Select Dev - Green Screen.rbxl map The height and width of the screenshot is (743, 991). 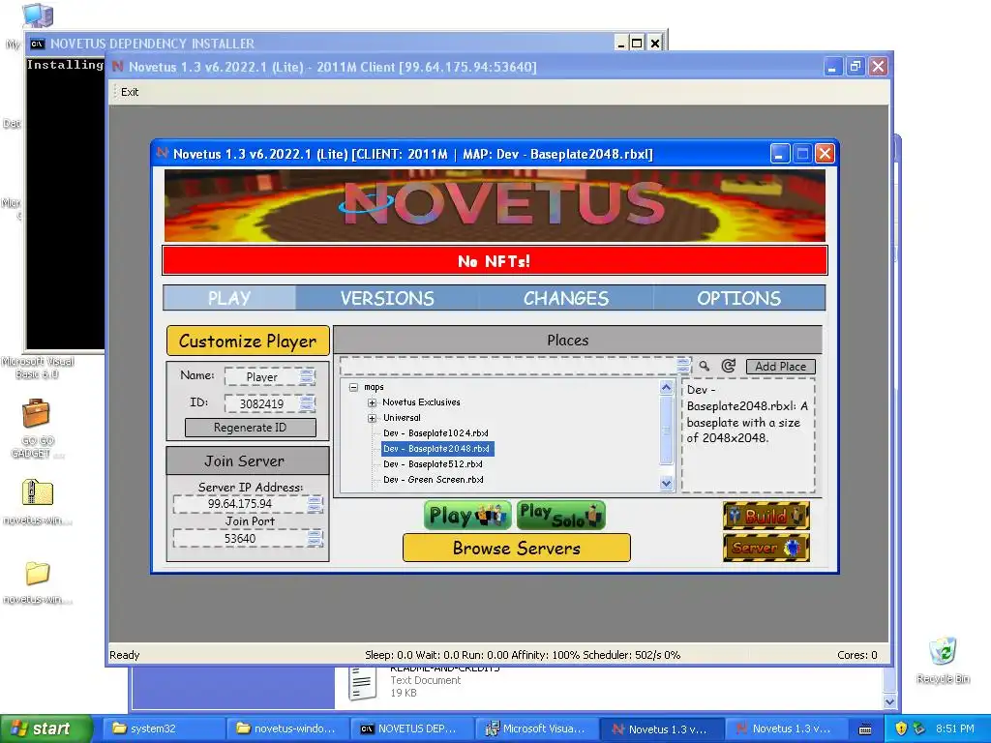coord(433,480)
